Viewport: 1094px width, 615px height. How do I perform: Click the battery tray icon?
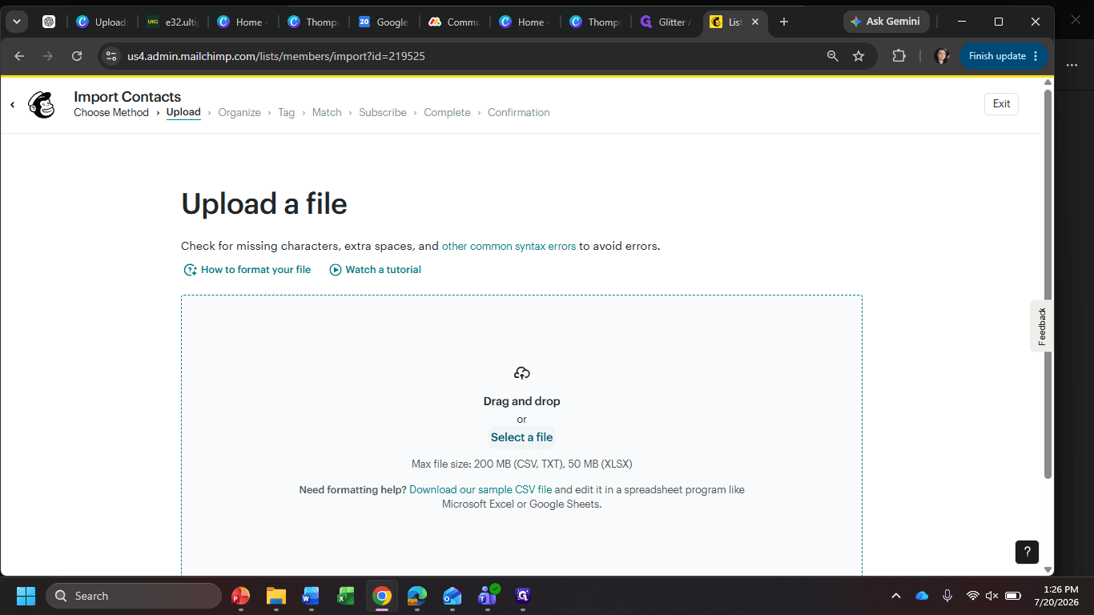(x=1013, y=596)
